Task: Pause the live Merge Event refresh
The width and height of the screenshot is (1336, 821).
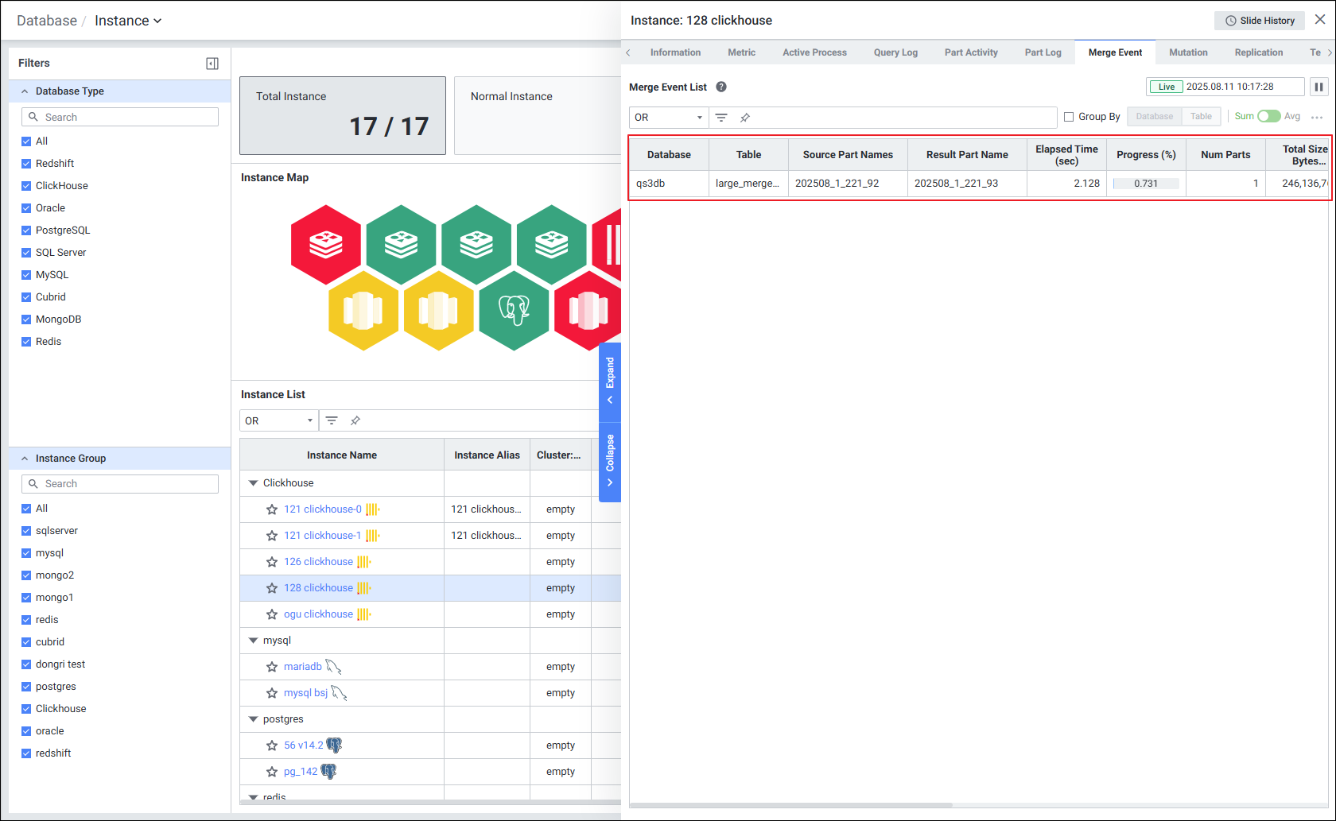Action: point(1319,87)
